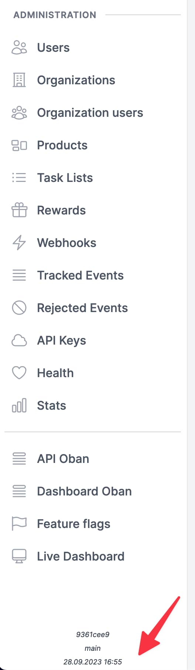The image size is (195, 670).
Task: Open the Task Lists page
Action: click(x=65, y=178)
